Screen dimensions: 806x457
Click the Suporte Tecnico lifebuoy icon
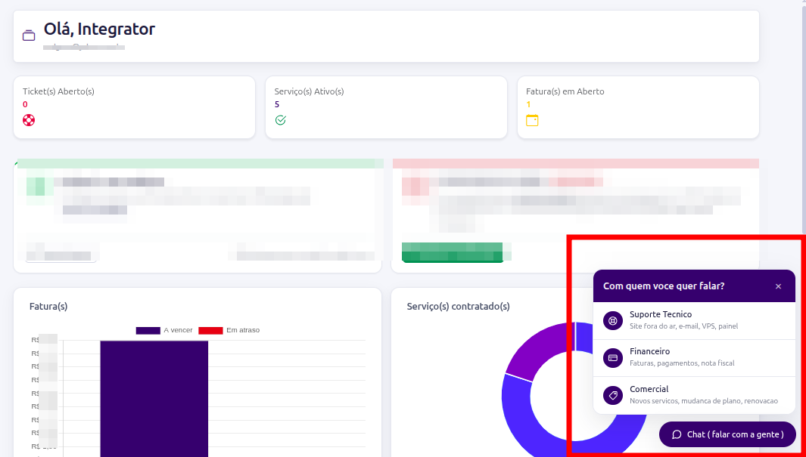613,320
